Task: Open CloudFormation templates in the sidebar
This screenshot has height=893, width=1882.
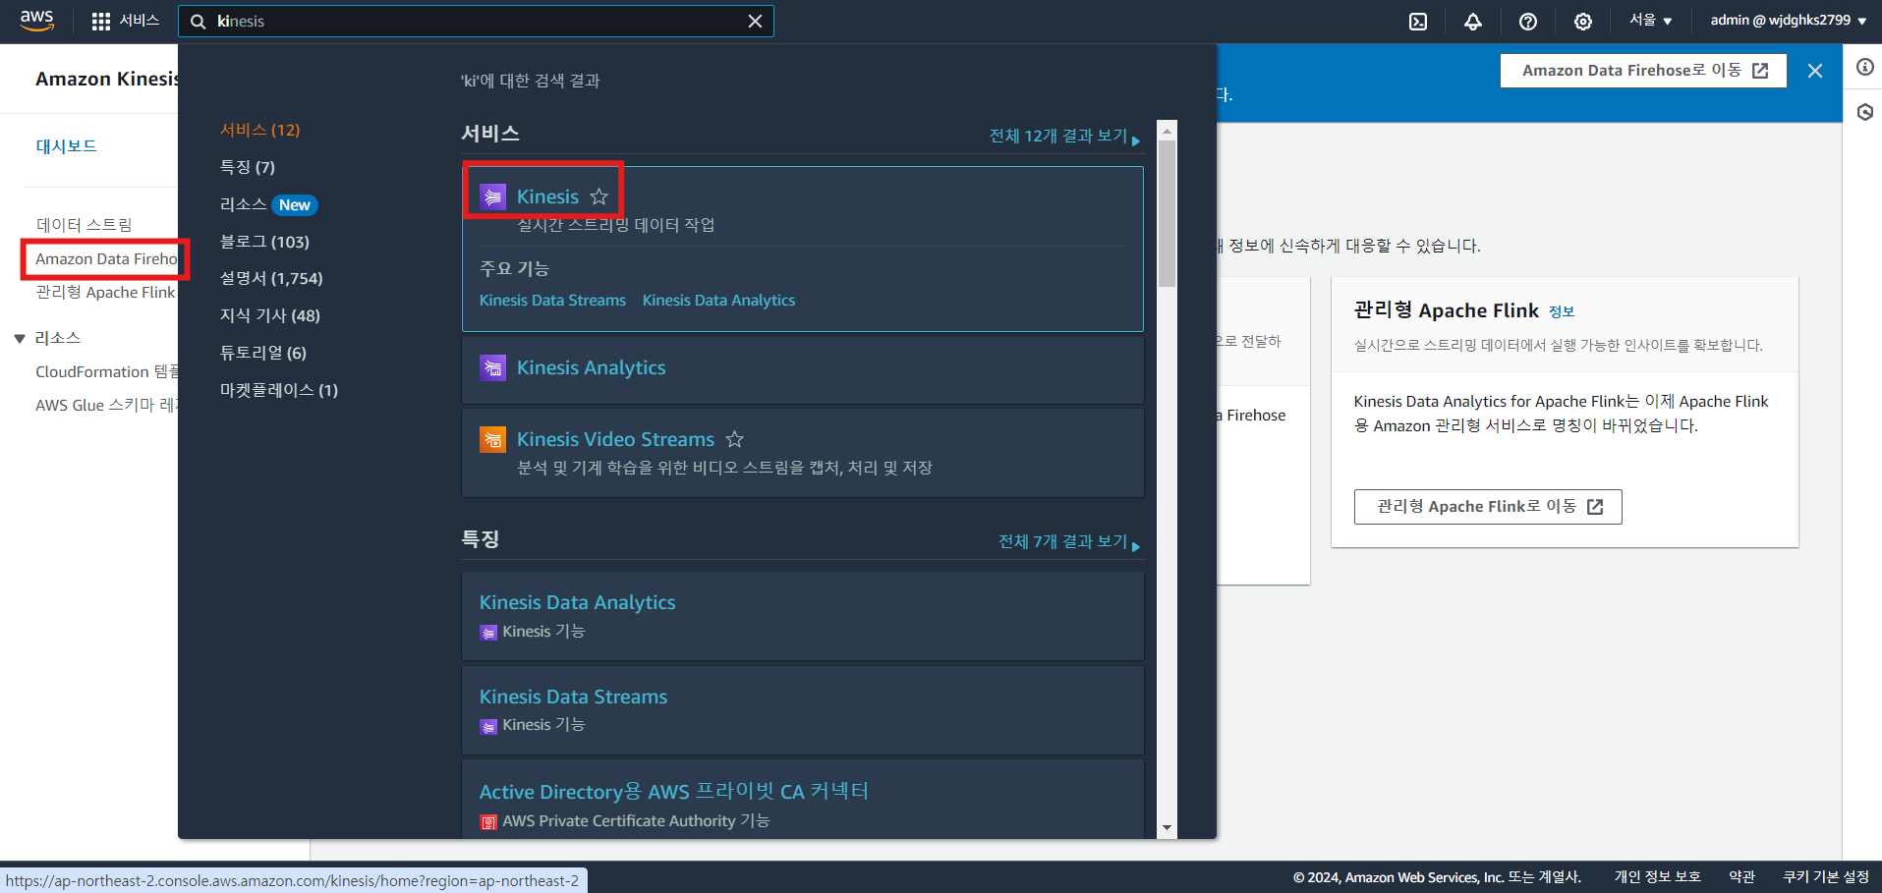Action: point(107,371)
